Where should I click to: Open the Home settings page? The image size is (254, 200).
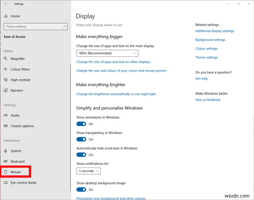pos(15,16)
